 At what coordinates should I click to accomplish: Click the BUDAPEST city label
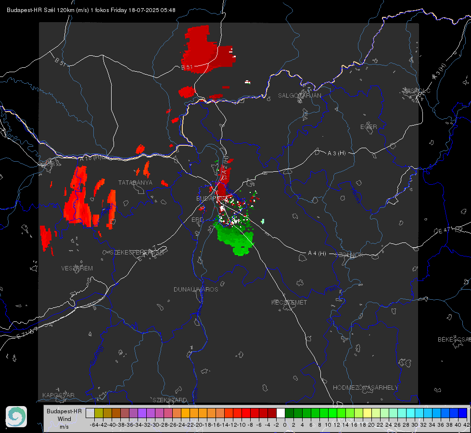[x=212, y=198]
